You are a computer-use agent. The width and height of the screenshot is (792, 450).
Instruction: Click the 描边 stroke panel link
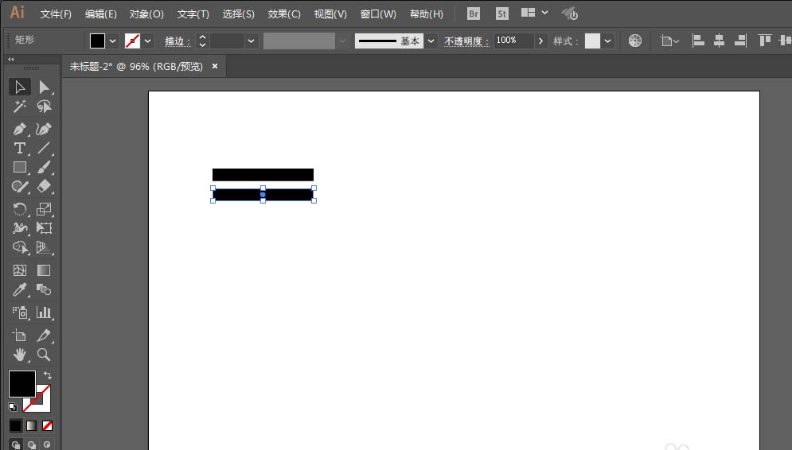tap(177, 41)
